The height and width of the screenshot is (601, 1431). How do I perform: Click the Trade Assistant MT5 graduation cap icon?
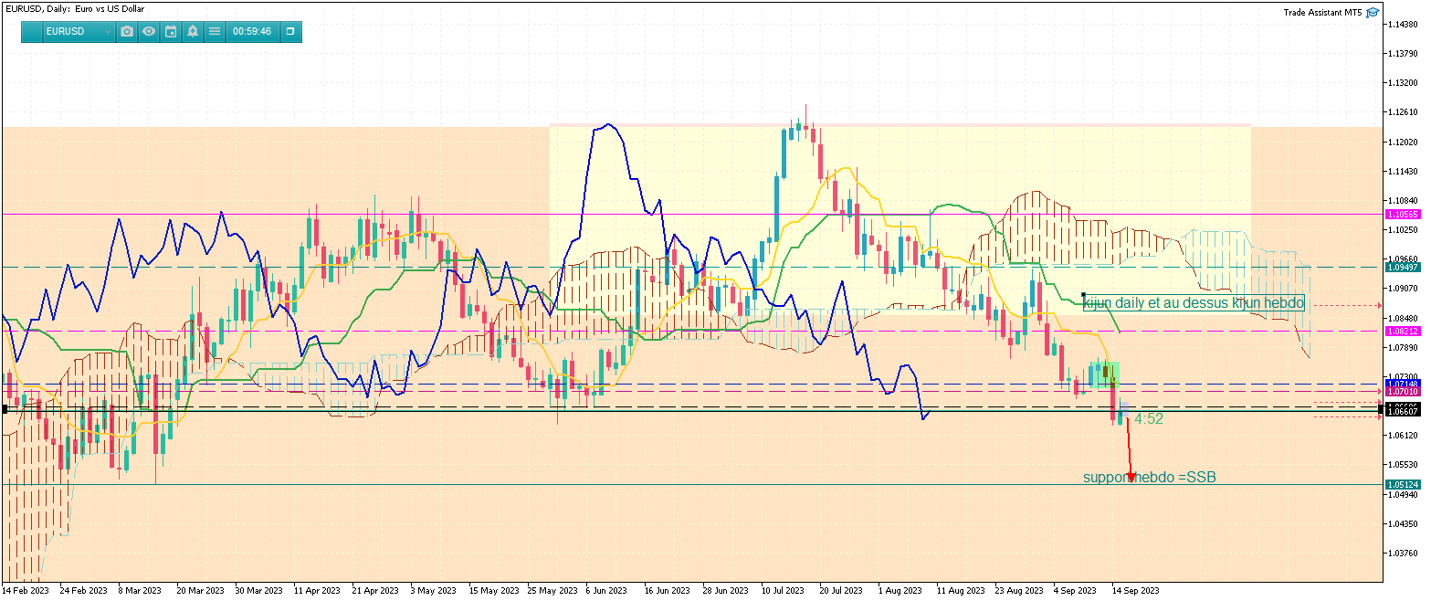coord(1373,13)
